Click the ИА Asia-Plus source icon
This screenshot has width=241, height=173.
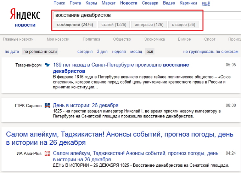point(47,154)
